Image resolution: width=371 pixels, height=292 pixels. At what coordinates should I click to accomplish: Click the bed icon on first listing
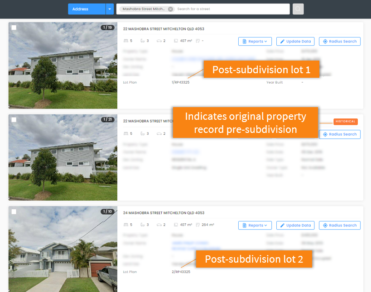click(x=126, y=41)
